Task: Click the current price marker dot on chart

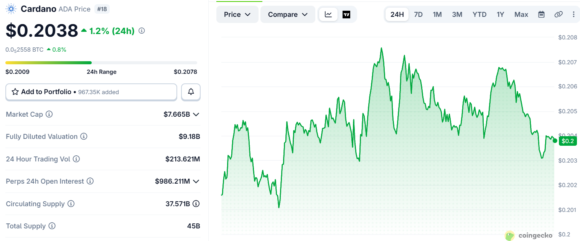Action: point(555,141)
